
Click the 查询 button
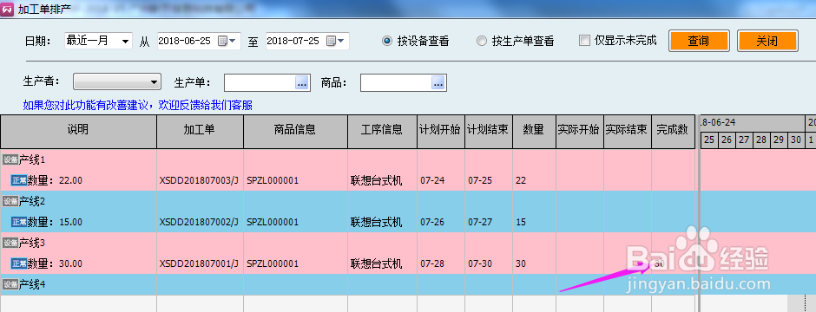(x=699, y=41)
